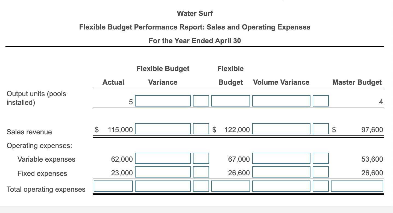This screenshot has width=393, height=213.
Task: Click the Output units Volume Variance field
Action: 281,101
